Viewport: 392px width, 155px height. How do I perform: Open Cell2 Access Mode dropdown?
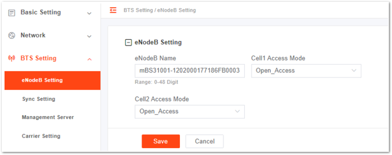coord(190,112)
